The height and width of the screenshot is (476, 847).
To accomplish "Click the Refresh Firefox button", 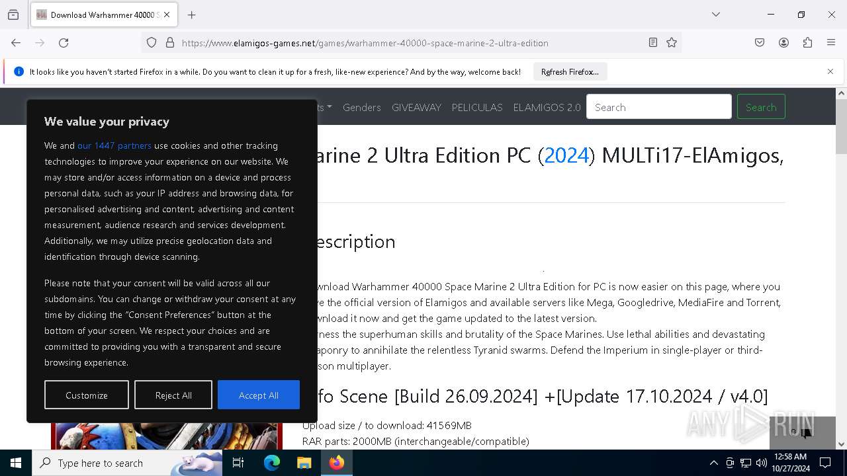I will click(570, 72).
